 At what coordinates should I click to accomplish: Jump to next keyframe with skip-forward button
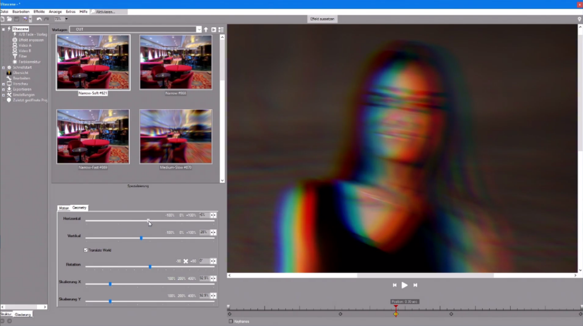[x=415, y=285]
